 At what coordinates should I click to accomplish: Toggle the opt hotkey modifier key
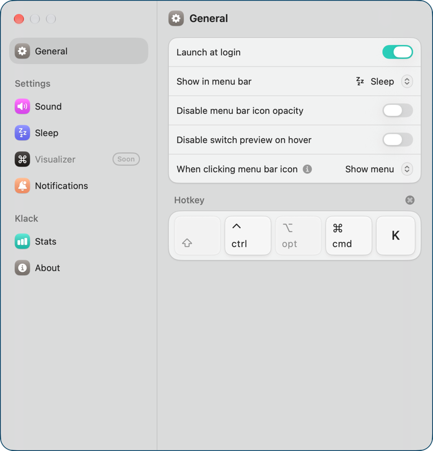pyautogui.click(x=298, y=236)
